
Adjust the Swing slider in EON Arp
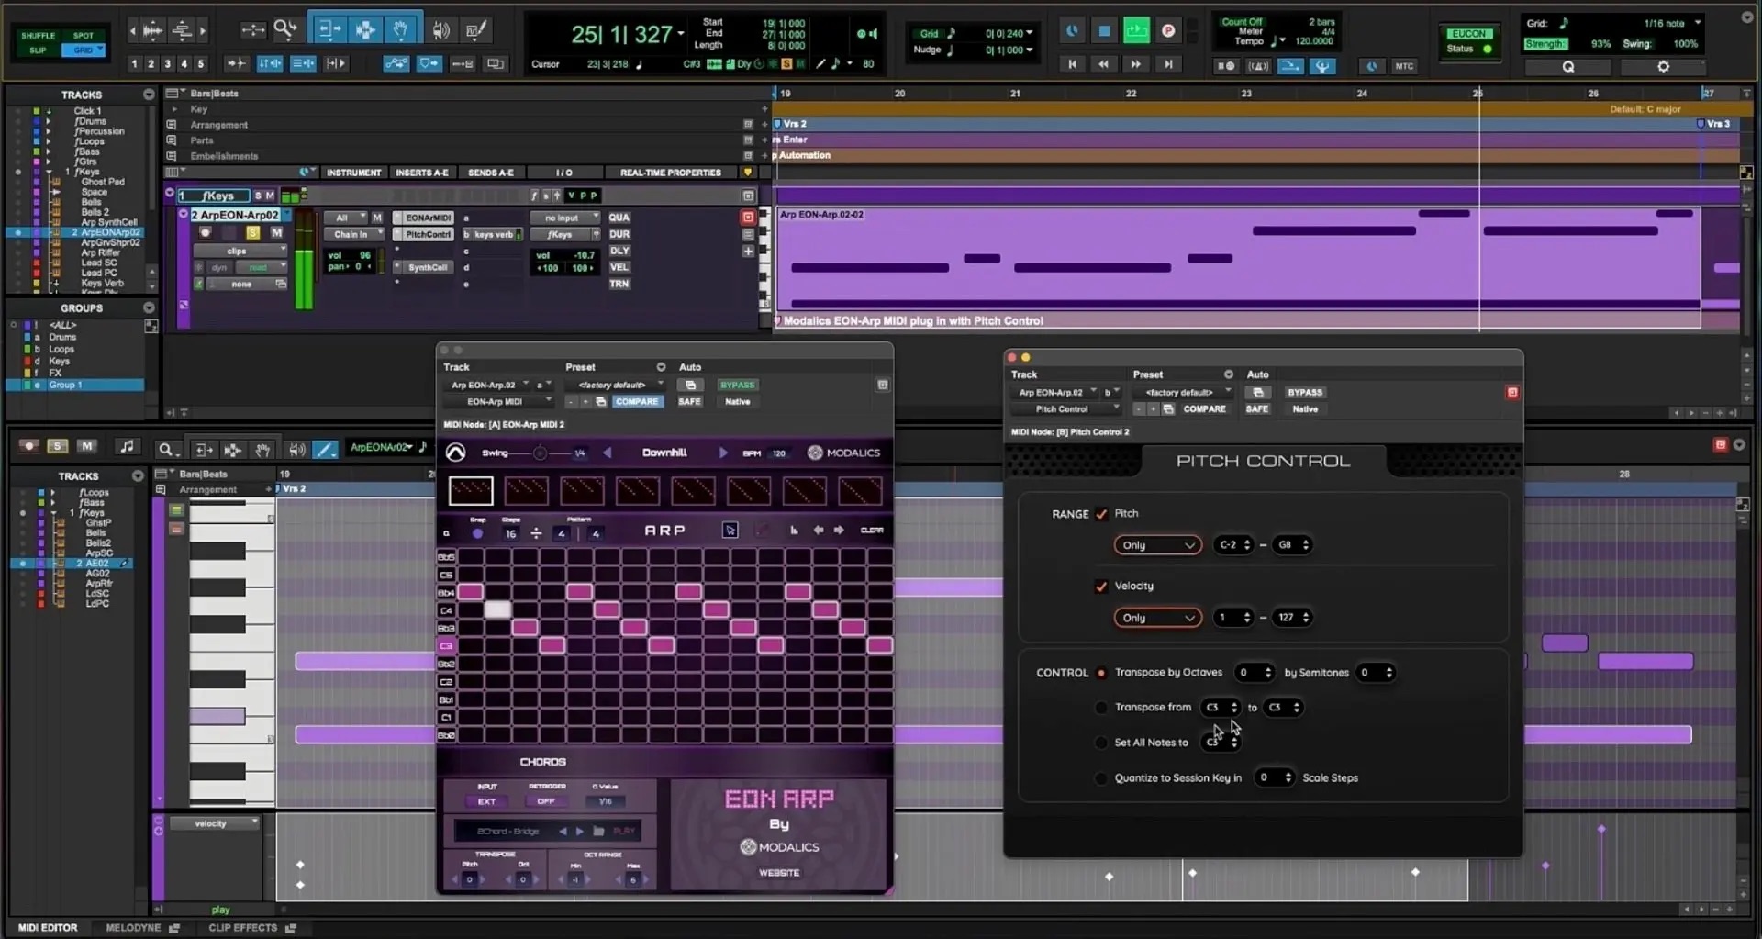(541, 453)
